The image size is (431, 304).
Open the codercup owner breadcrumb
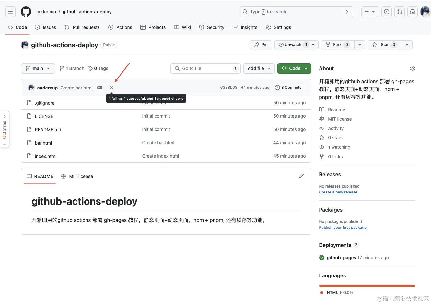46,12
